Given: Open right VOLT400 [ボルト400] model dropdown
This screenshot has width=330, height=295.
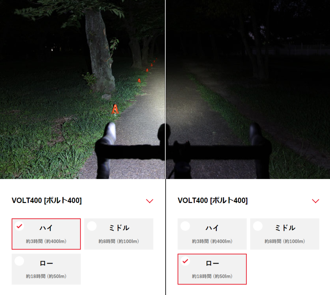Looking at the screenshot, I should click(248, 201).
